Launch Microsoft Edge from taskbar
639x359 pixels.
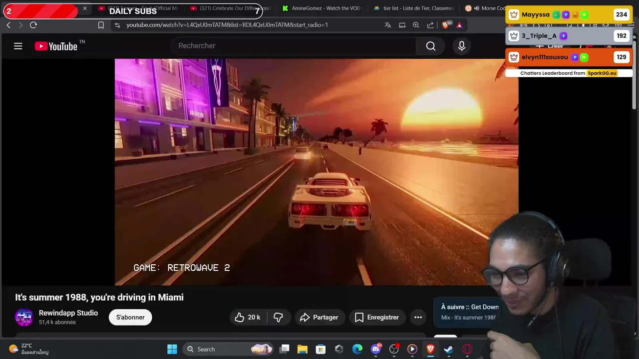click(357, 349)
